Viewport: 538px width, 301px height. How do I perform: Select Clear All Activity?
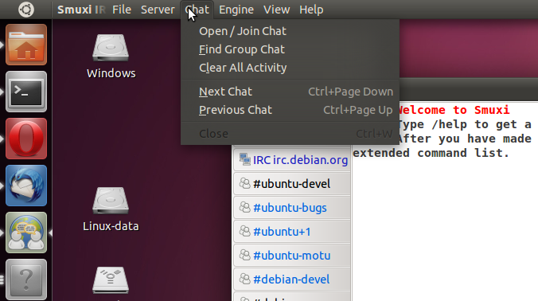(x=290, y=68)
